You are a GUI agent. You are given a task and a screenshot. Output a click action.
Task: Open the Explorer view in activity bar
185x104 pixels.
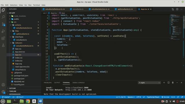(3, 10)
